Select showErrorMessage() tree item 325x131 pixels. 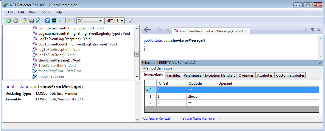point(59,60)
